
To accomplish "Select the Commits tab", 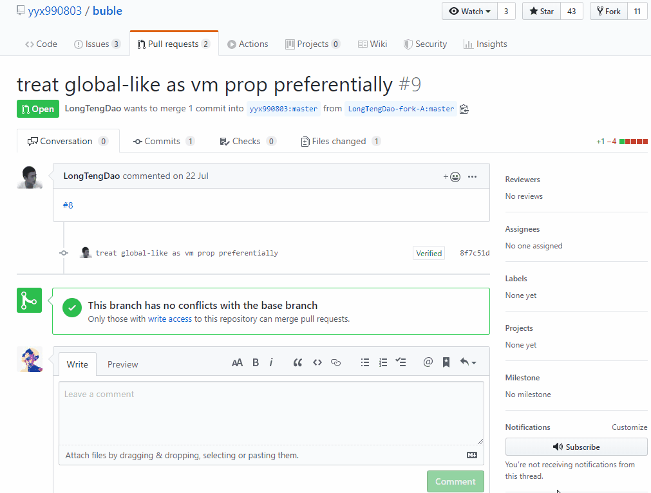I will [x=164, y=141].
